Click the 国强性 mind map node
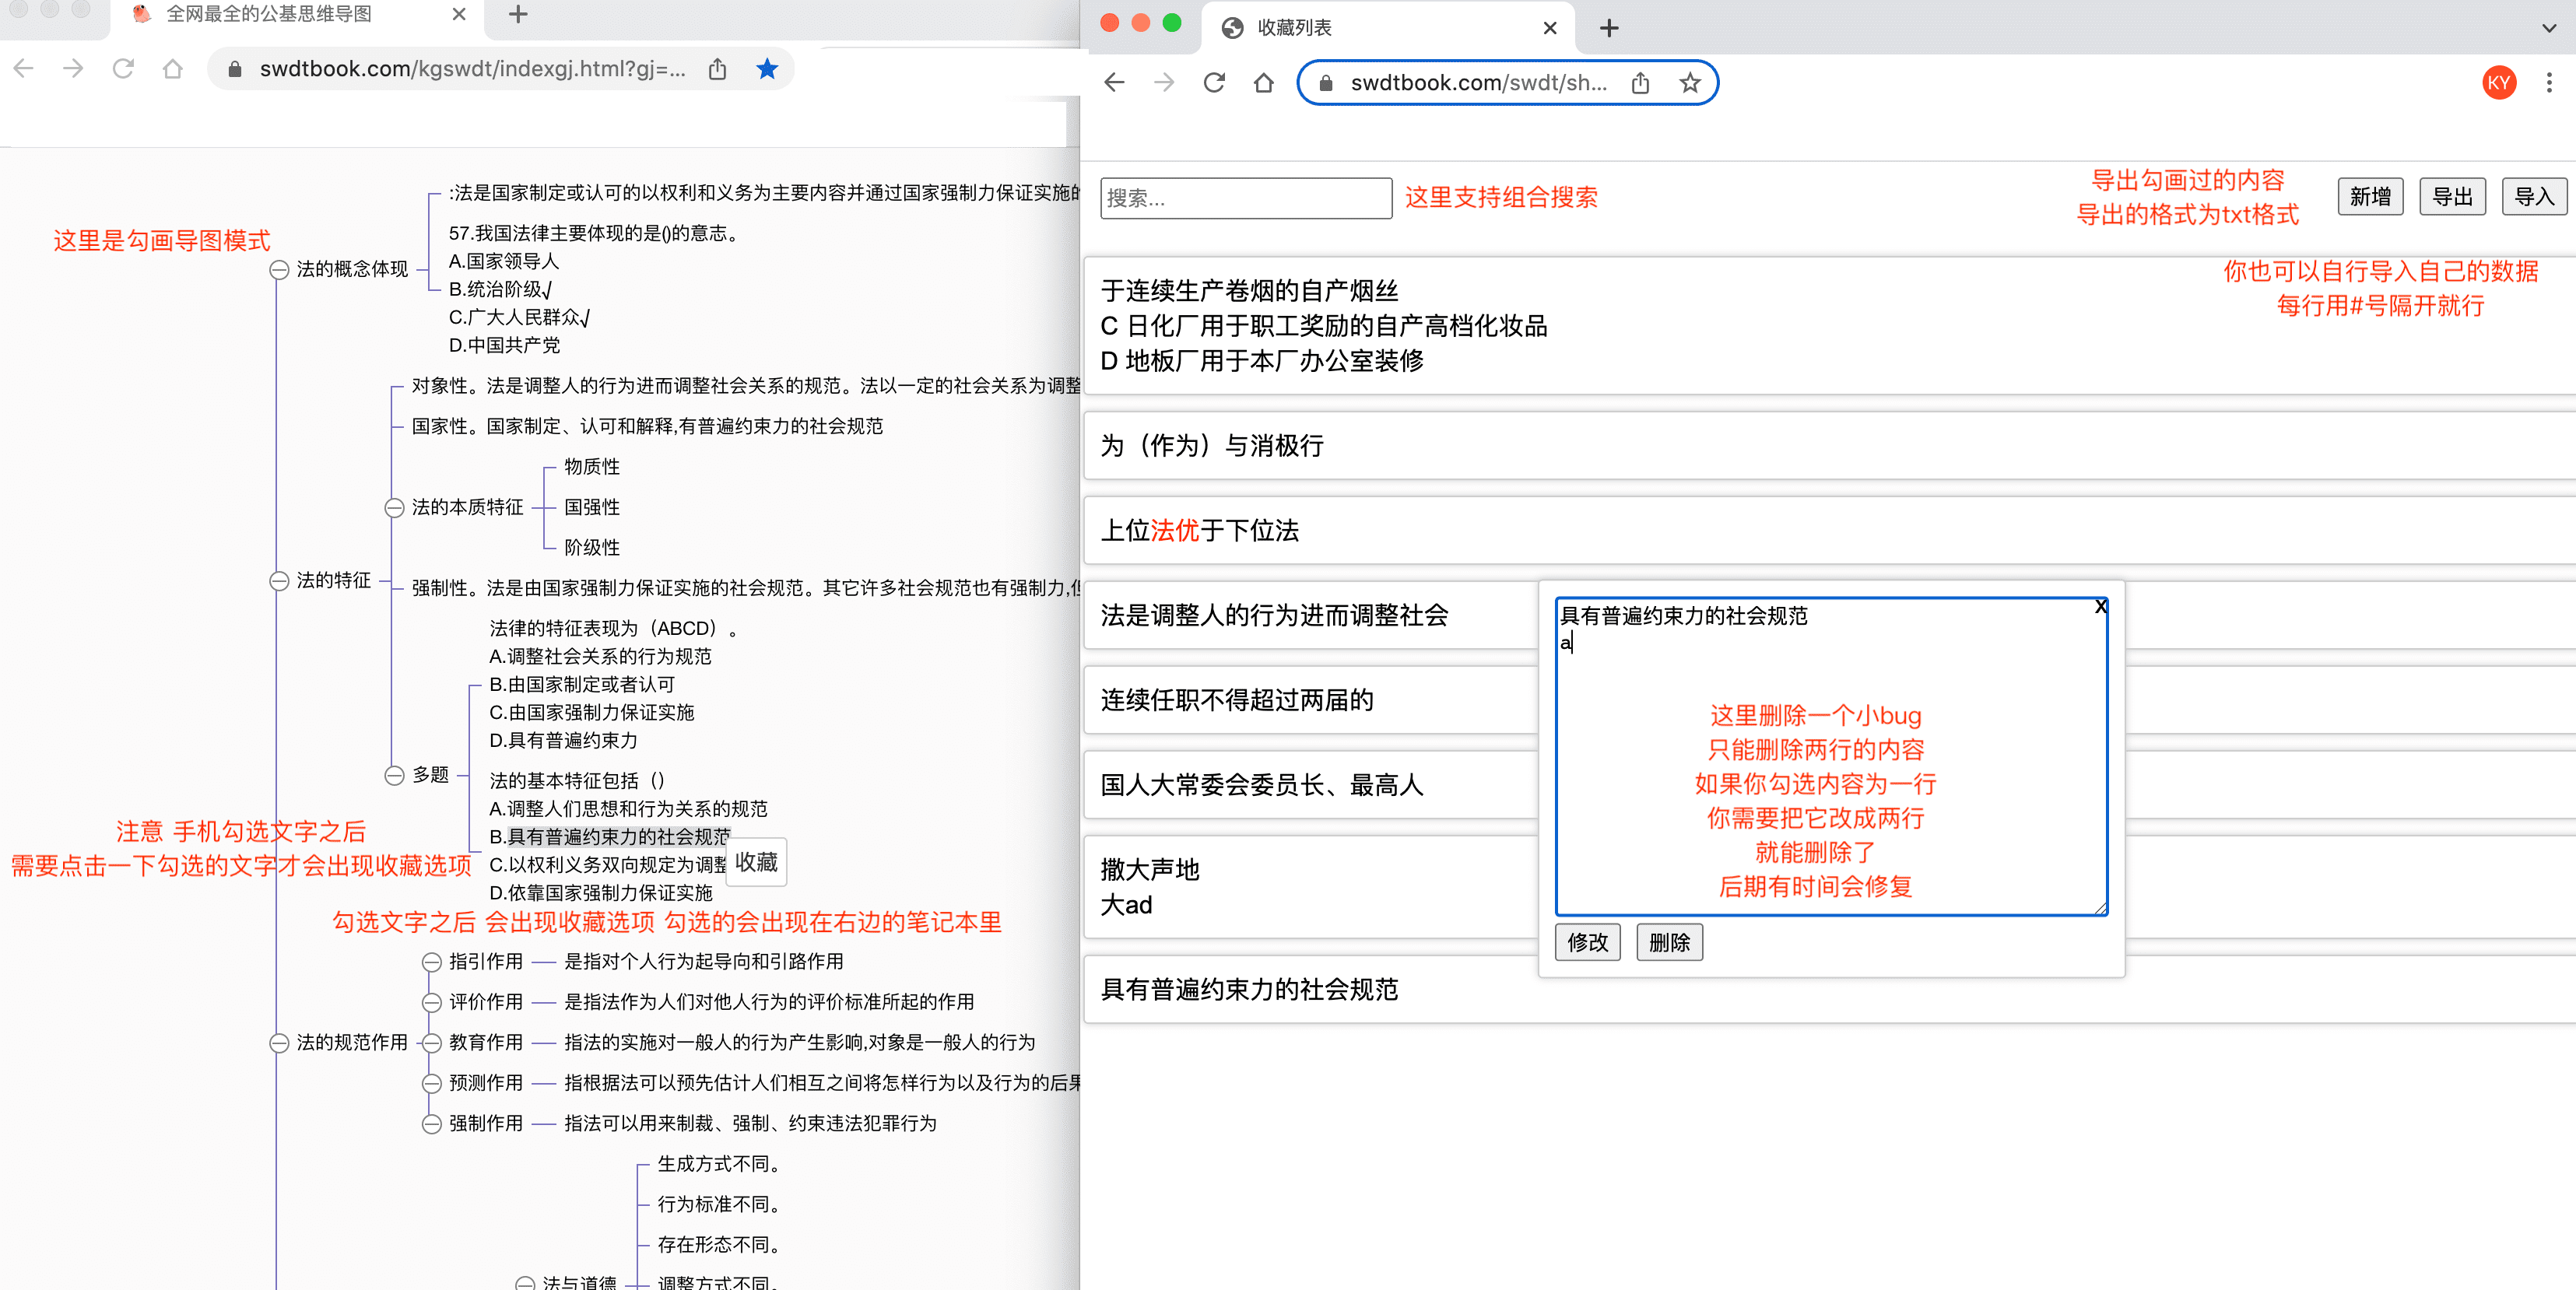Image resolution: width=2576 pixels, height=1290 pixels. (x=592, y=507)
